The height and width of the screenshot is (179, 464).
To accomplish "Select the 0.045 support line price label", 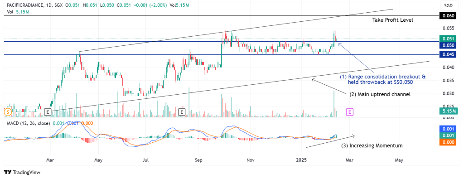I will 449,54.
